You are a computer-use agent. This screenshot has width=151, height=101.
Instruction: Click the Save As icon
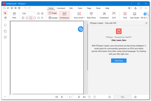(x=16, y=8)
